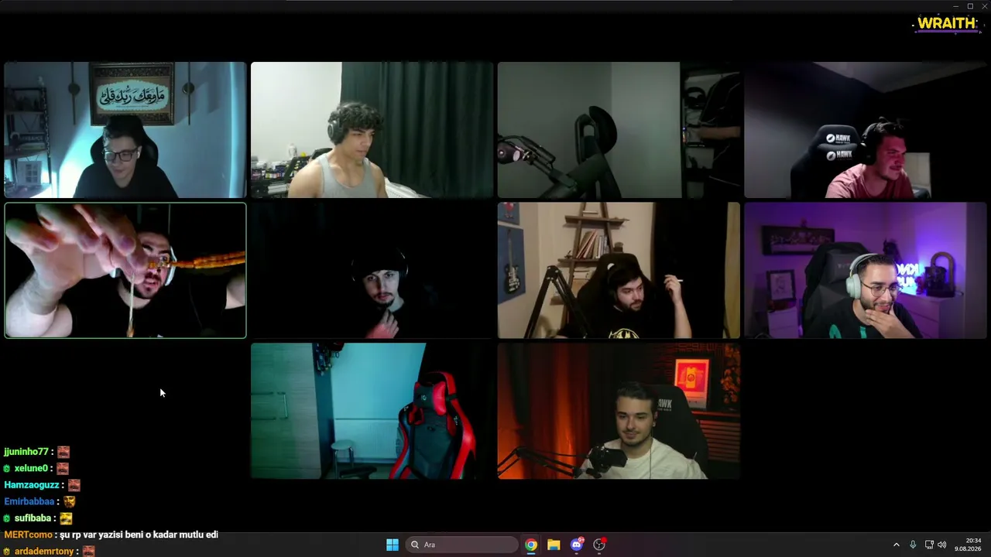
Task: Click chat username ardademrtony
Action: (x=44, y=552)
